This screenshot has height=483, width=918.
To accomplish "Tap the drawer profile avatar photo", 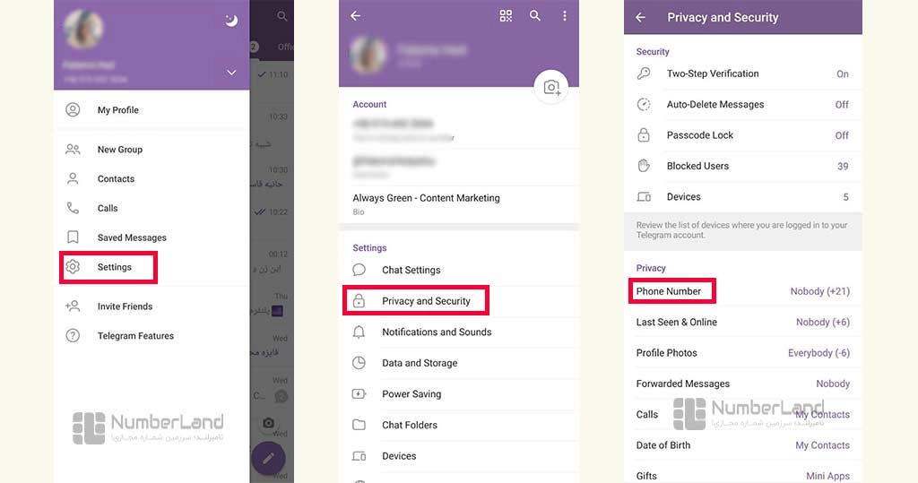I will 83,30.
